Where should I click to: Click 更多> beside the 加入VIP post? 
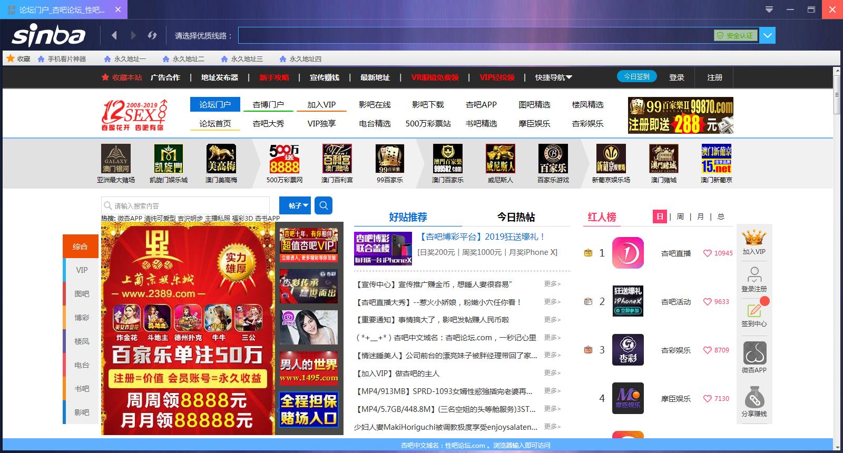(x=552, y=373)
